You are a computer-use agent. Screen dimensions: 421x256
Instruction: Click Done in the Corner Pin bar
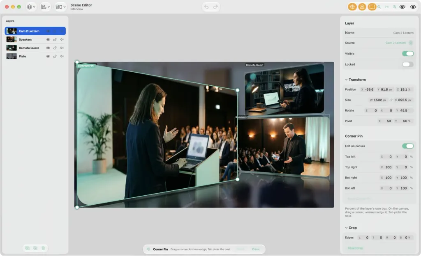(256, 249)
